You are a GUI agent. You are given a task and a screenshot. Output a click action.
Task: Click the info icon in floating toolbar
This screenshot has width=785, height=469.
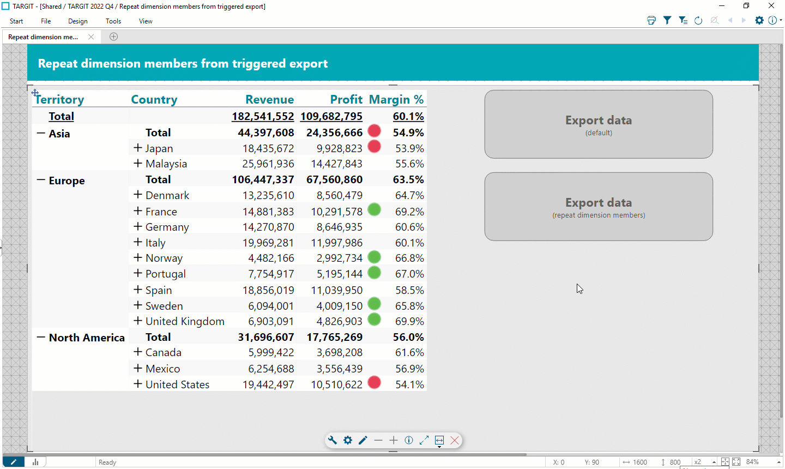pyautogui.click(x=409, y=440)
